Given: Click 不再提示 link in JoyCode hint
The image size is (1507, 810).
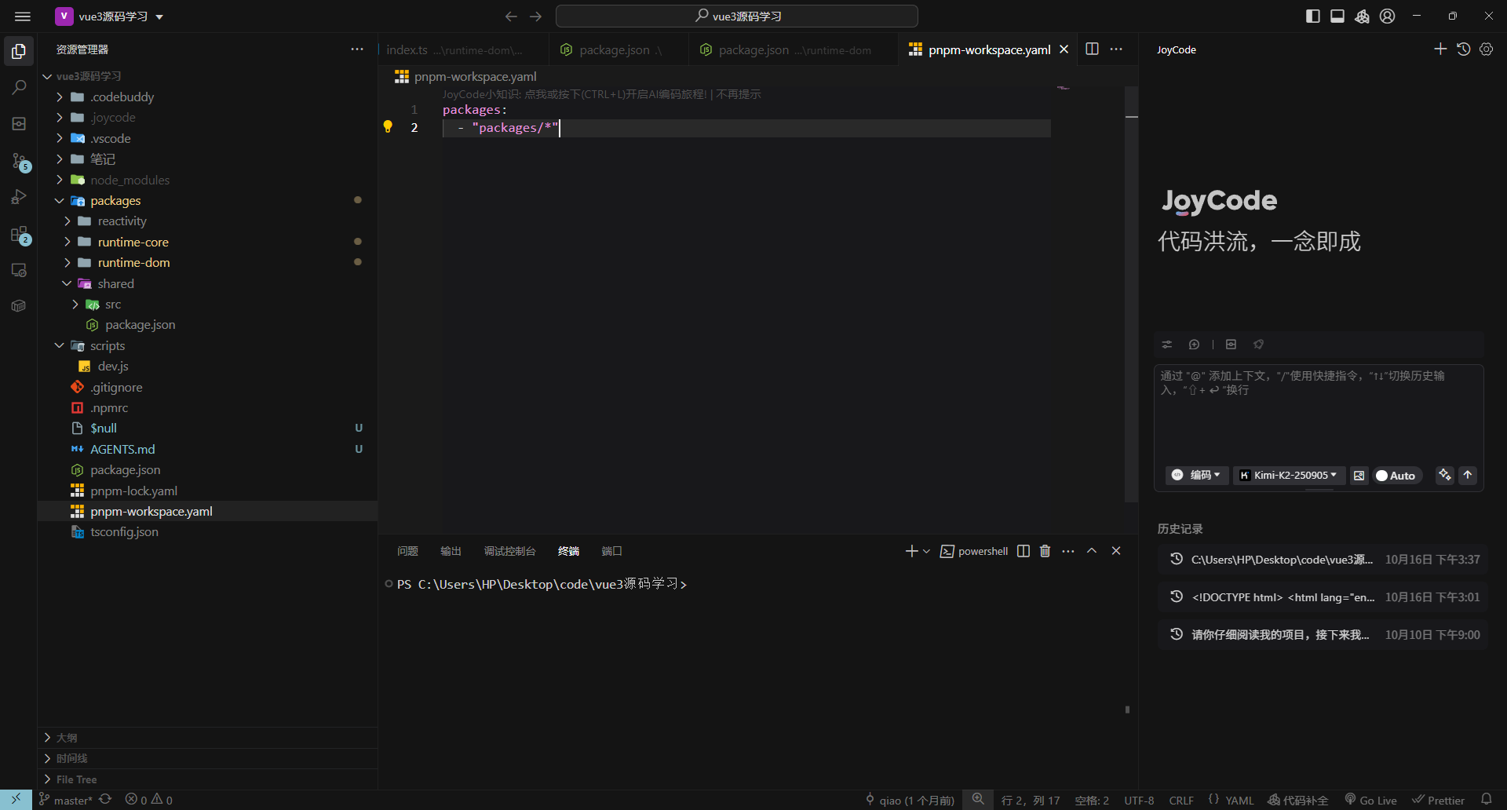Looking at the screenshot, I should [x=739, y=94].
